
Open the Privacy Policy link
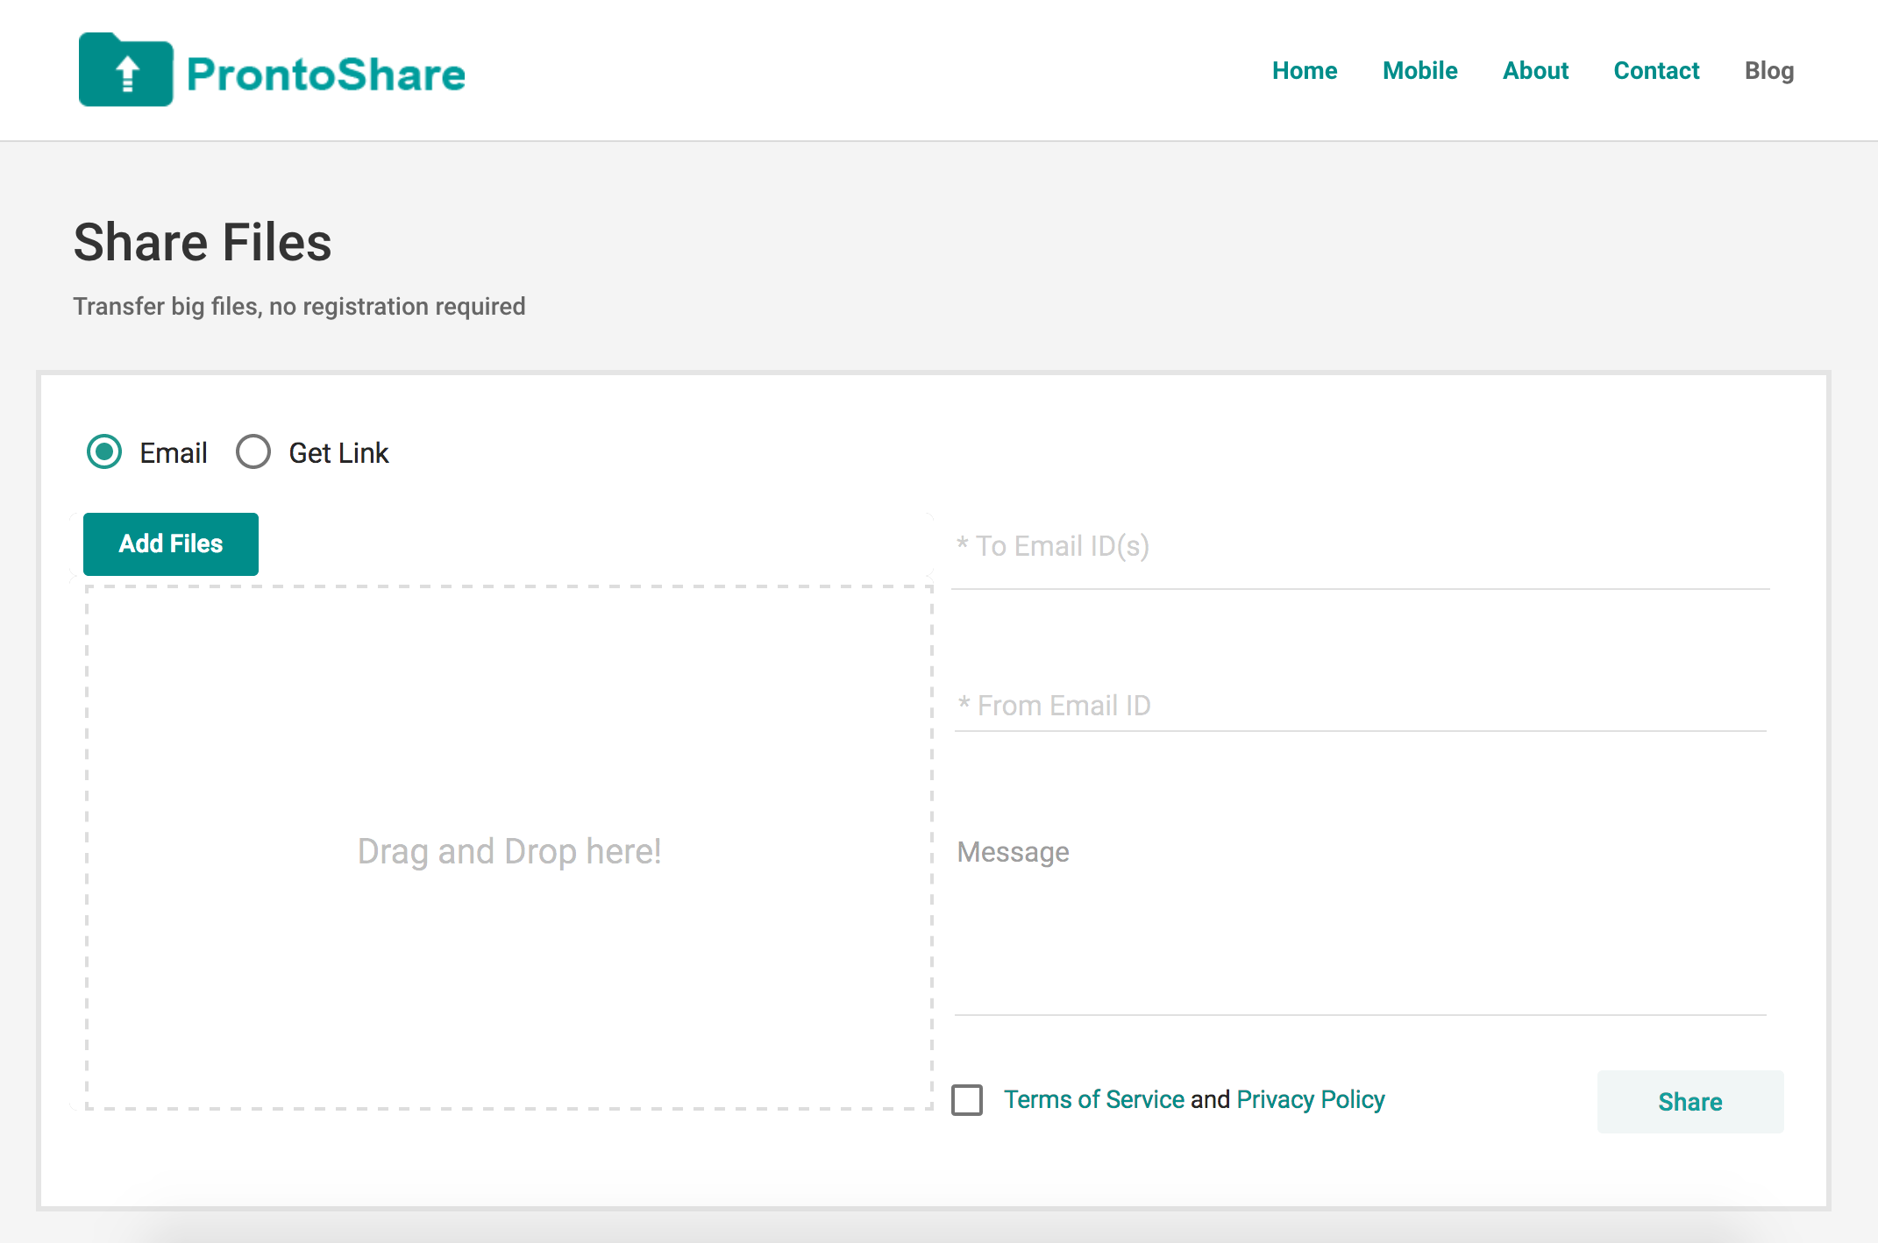point(1311,1099)
